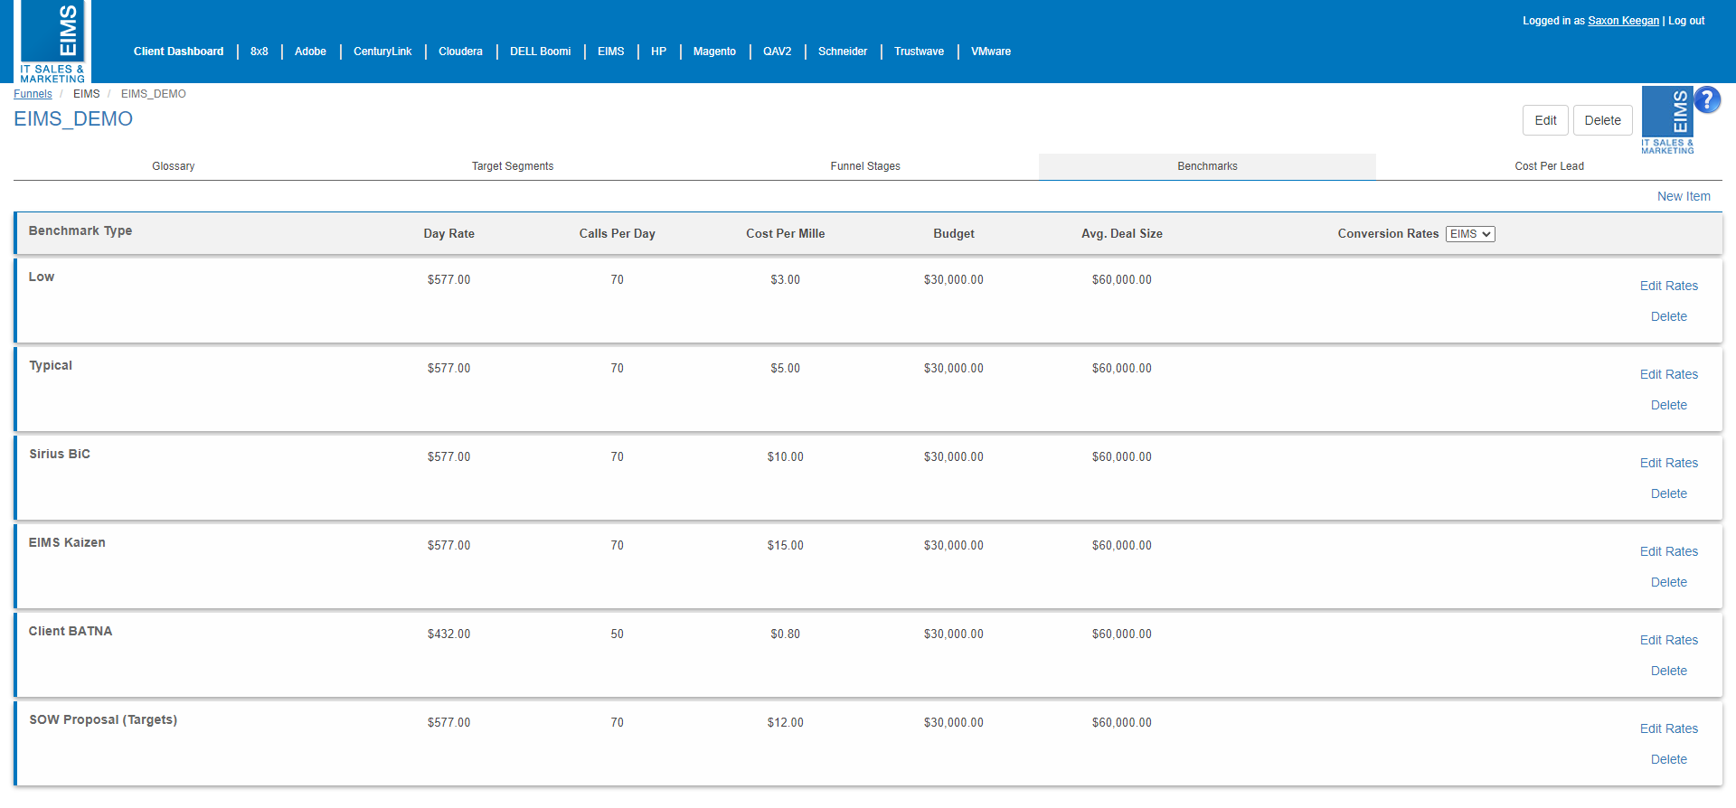Select the EIMS Kaizen benchmark name
1736x808 pixels.
coord(67,542)
